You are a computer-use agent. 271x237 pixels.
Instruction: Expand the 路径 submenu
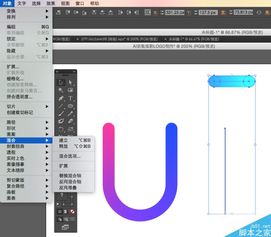(26, 122)
